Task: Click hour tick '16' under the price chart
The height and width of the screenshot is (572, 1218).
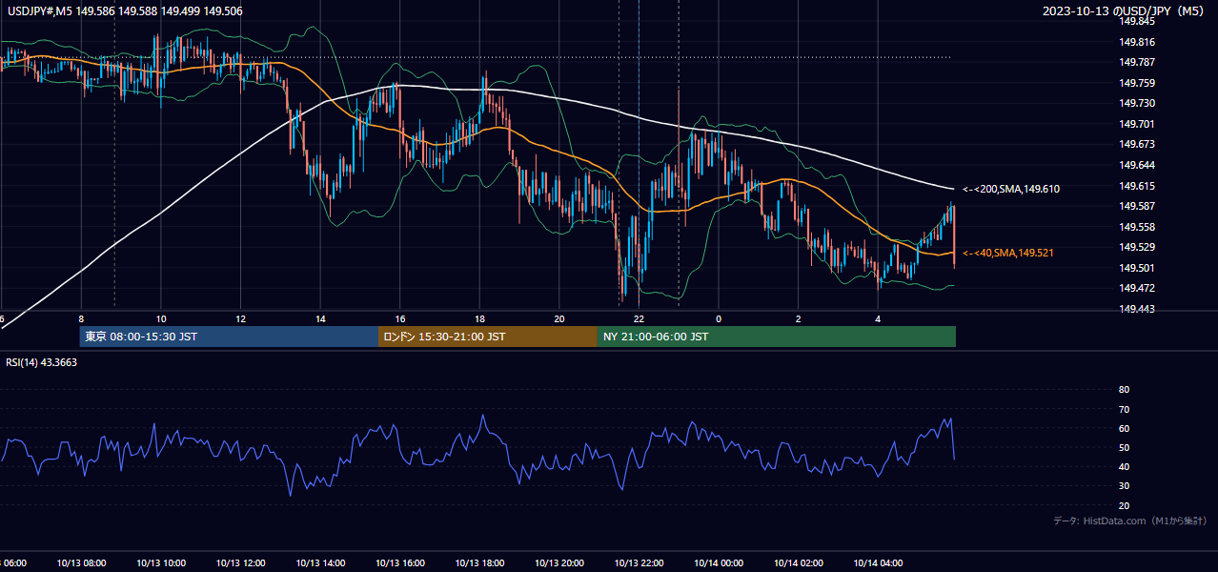Action: 400,318
